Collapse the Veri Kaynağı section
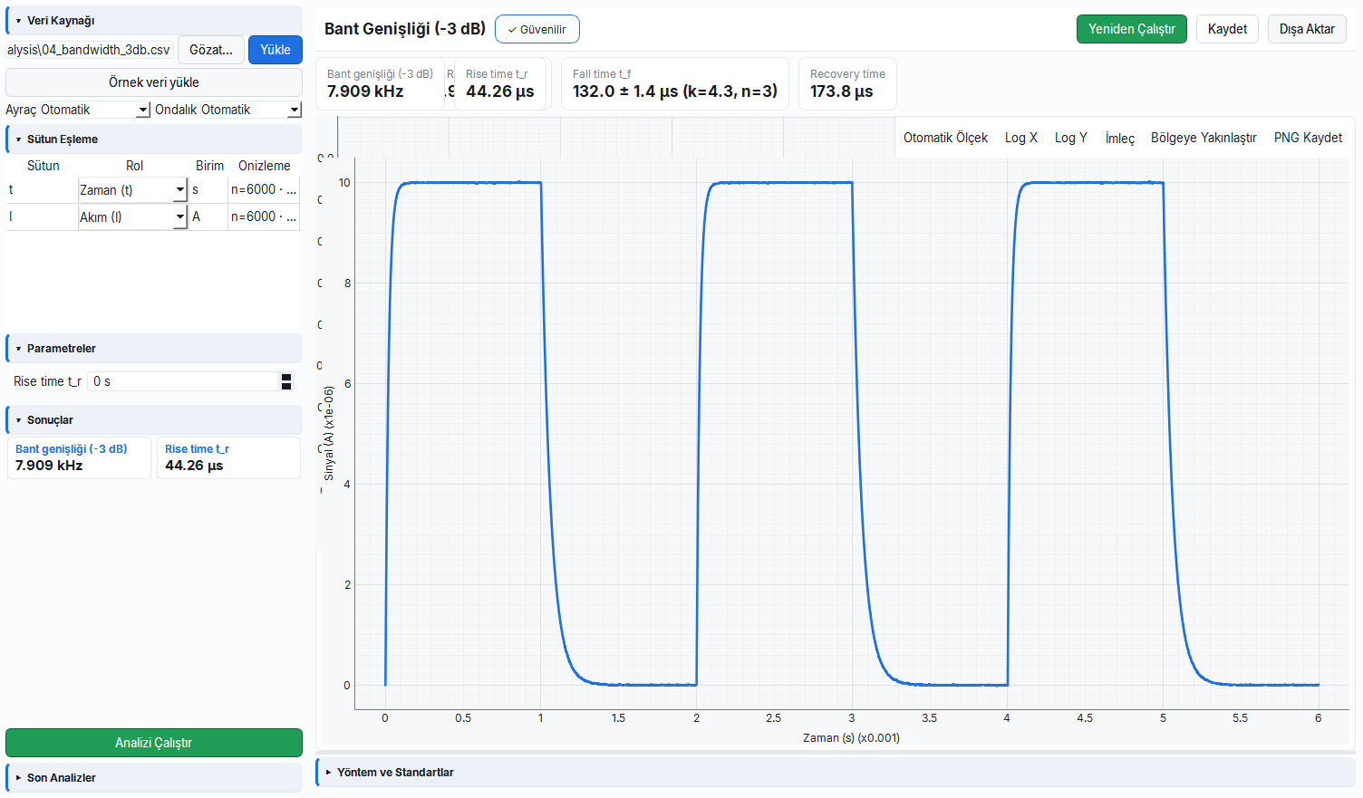This screenshot has width=1363, height=798. coord(154,20)
